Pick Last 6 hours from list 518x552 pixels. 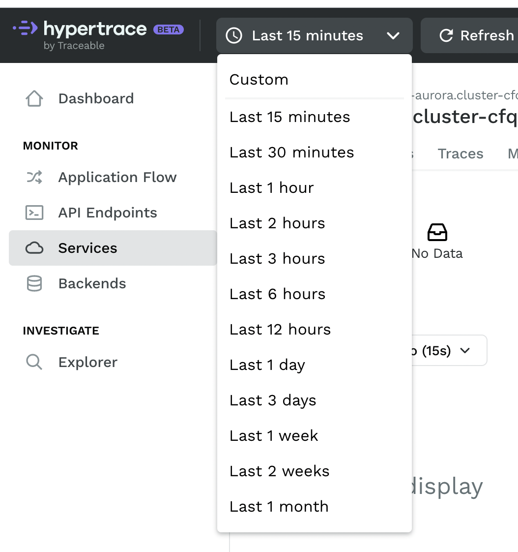click(277, 294)
